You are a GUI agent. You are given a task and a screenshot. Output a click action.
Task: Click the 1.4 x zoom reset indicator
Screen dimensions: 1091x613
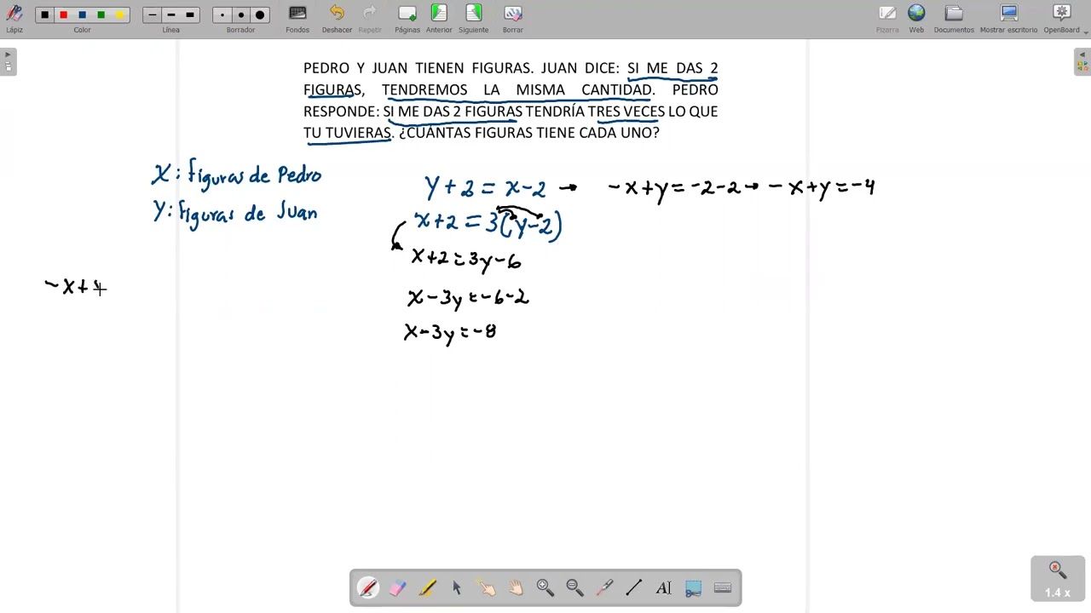(1058, 579)
